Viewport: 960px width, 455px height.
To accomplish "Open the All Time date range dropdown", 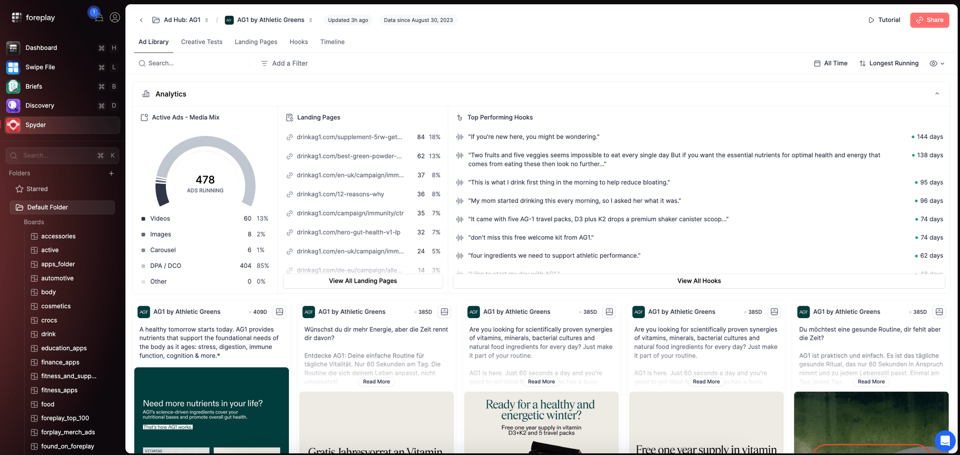I will (831, 63).
